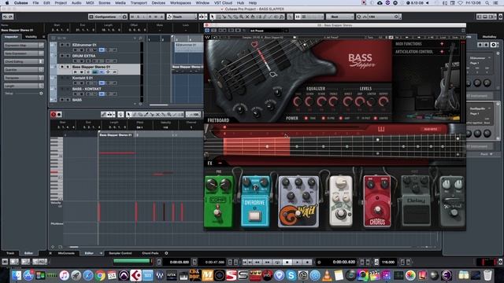Screen dimensions: 504x283
Task: Expand the MIDI FUNCTIONS panel with its plus button
Action: click(x=442, y=44)
